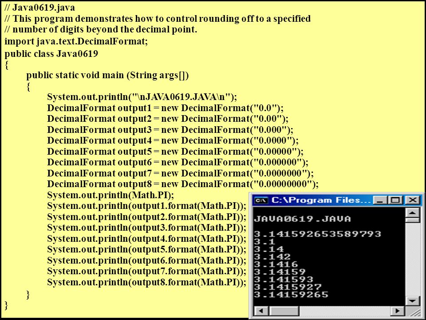Click the console vertical scrollbar down arrow
This screenshot has height=320, width=426.
point(412,300)
